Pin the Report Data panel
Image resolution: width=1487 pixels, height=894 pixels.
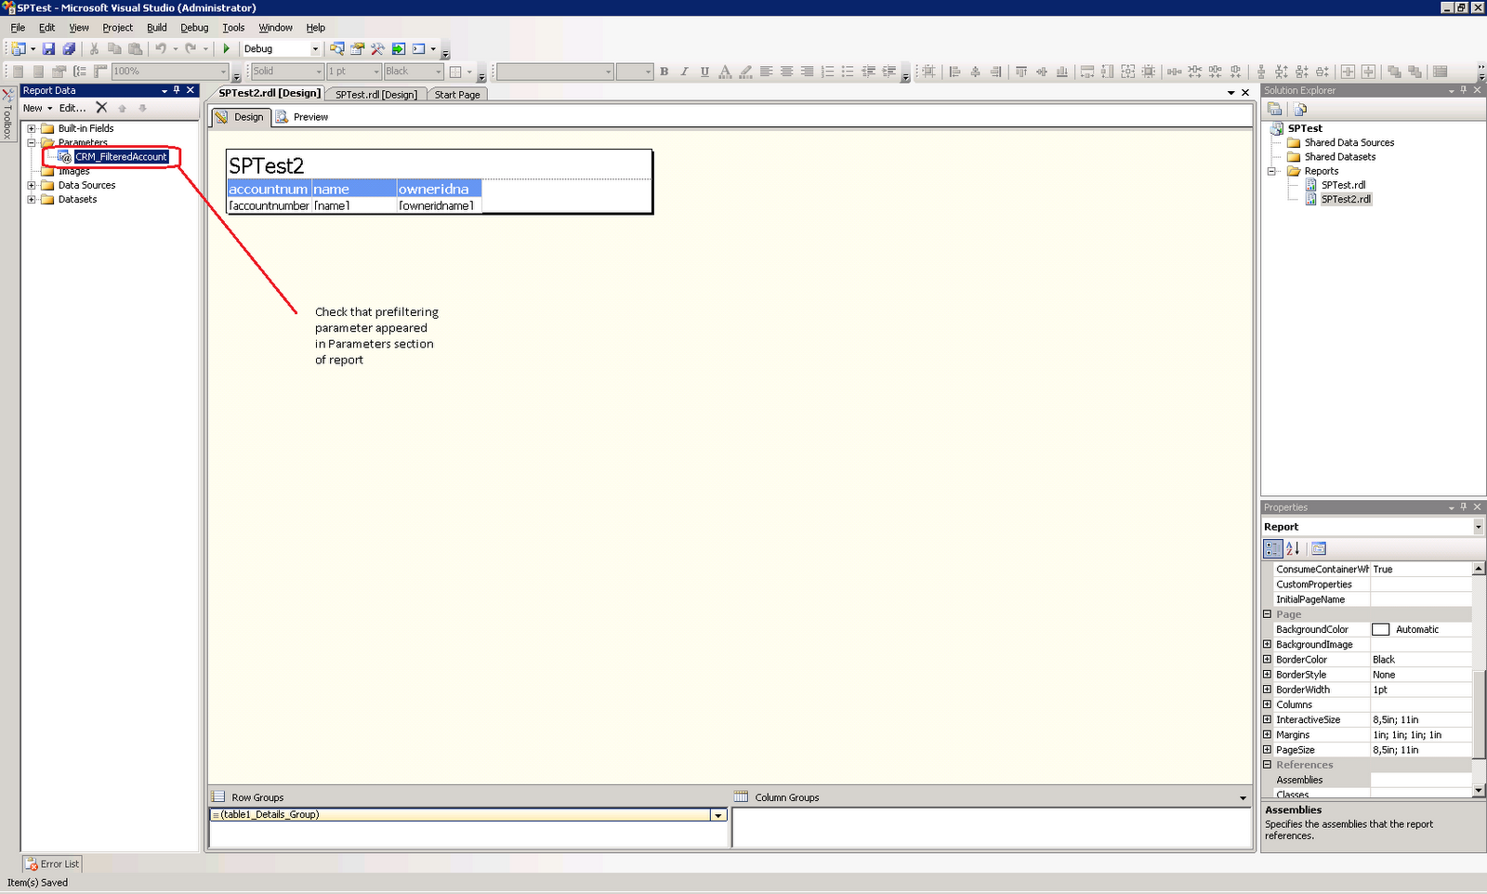(177, 90)
